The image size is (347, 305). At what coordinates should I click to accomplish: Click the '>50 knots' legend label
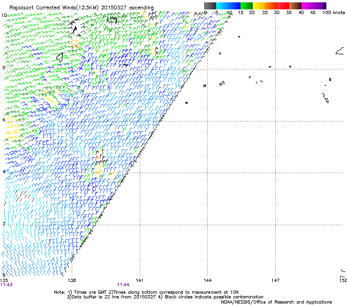click(x=333, y=13)
